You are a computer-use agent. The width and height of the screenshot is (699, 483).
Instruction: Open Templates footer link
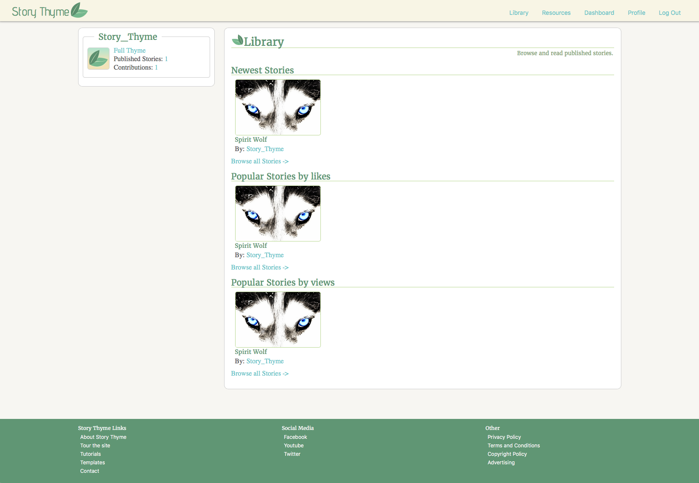[x=93, y=463]
